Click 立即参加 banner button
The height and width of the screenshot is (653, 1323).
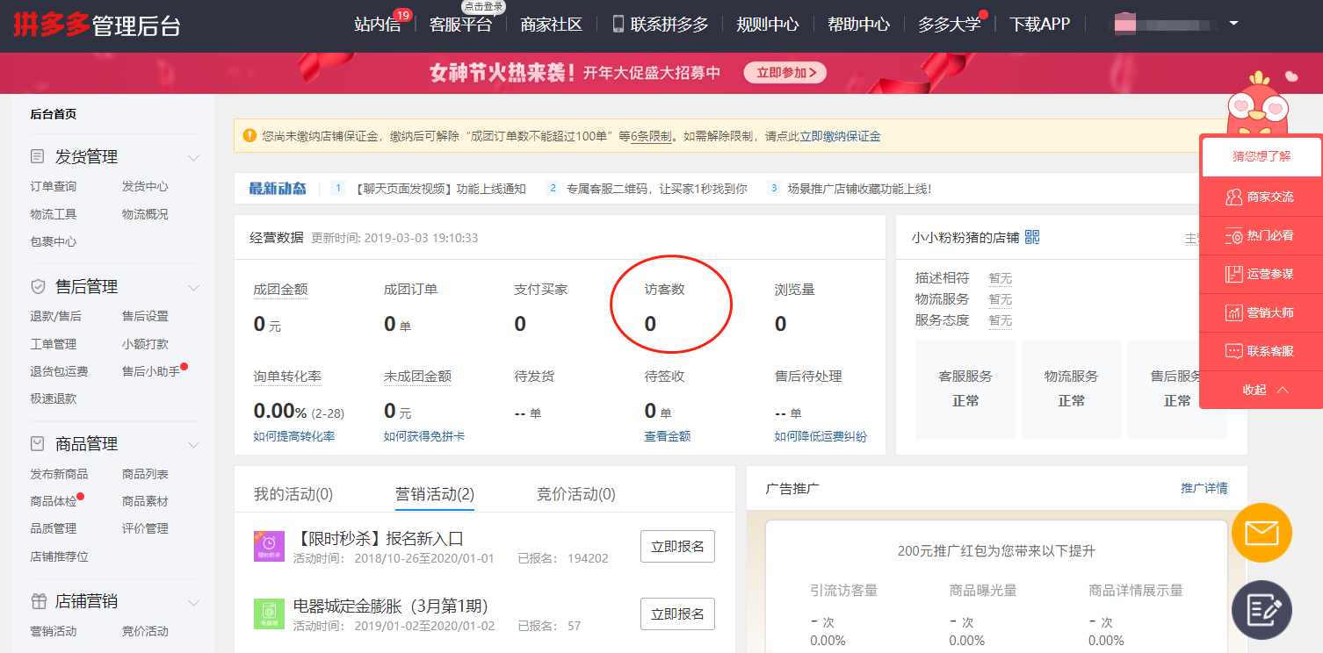pyautogui.click(x=785, y=73)
